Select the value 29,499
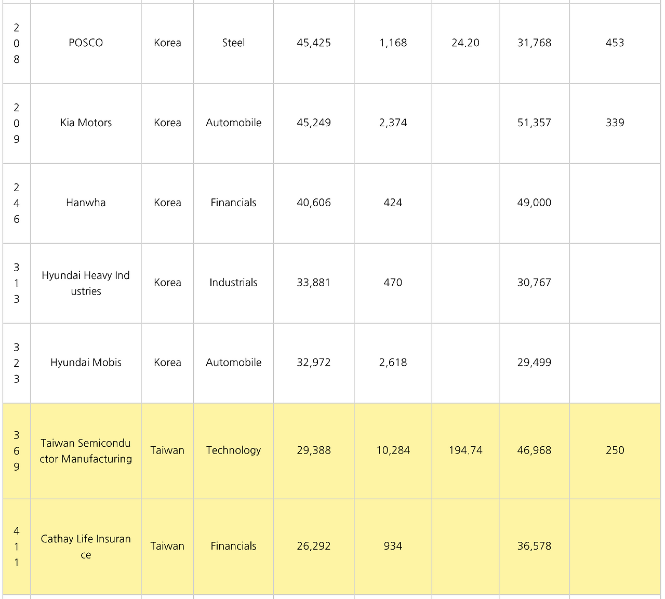Image resolution: width=665 pixels, height=599 pixels. (534, 363)
